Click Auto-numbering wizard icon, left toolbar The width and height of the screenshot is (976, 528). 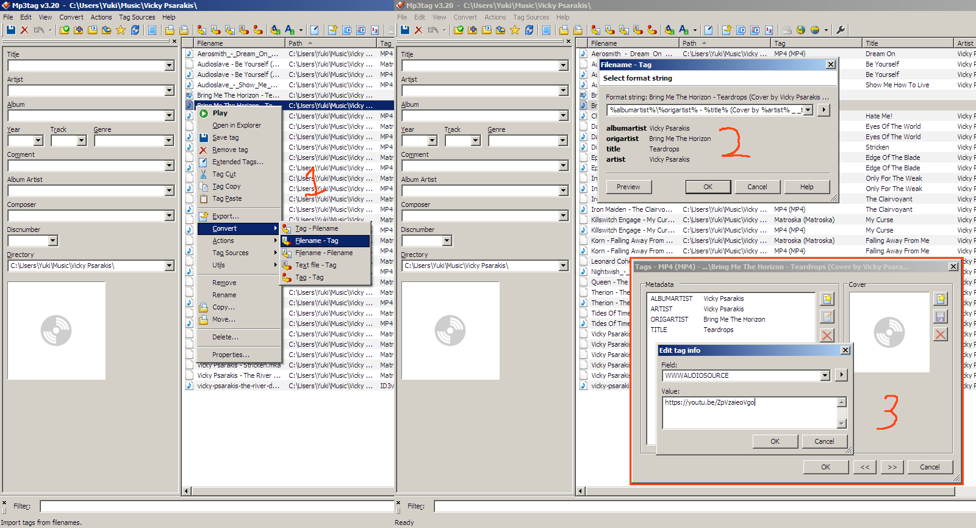(x=375, y=30)
